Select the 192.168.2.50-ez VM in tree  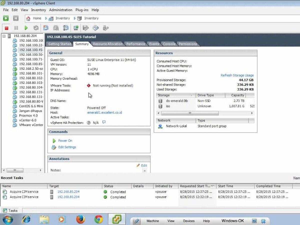tap(31, 69)
